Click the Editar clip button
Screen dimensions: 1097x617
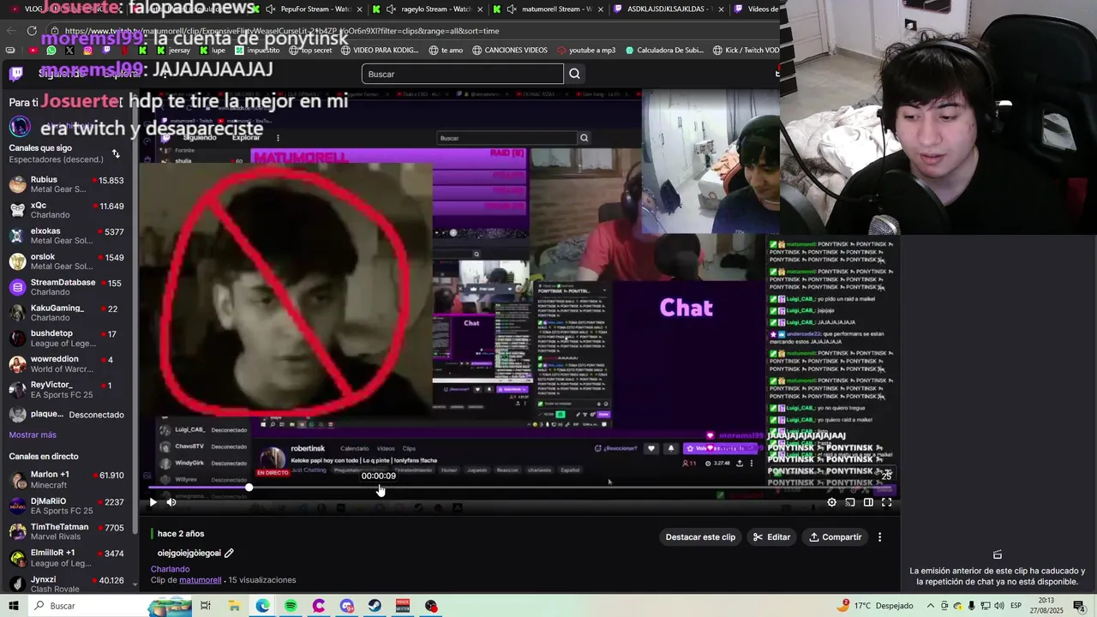click(771, 537)
